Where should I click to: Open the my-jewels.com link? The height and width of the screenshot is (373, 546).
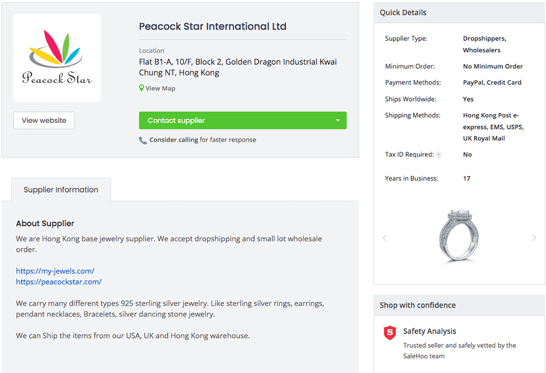tap(55, 271)
